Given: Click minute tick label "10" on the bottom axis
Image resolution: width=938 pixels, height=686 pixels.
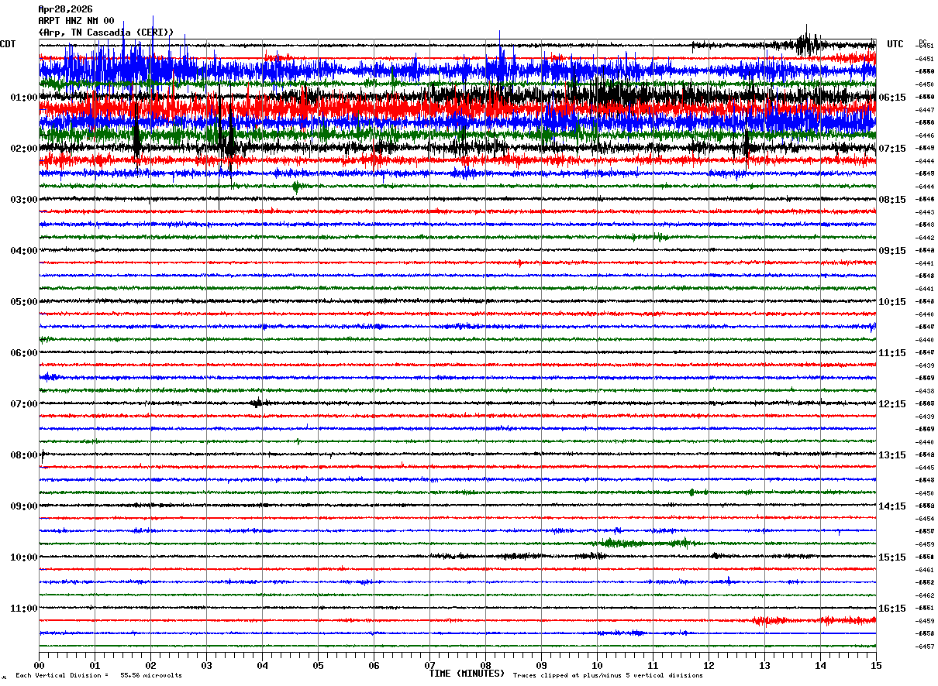Looking at the screenshot, I should 597,665.
